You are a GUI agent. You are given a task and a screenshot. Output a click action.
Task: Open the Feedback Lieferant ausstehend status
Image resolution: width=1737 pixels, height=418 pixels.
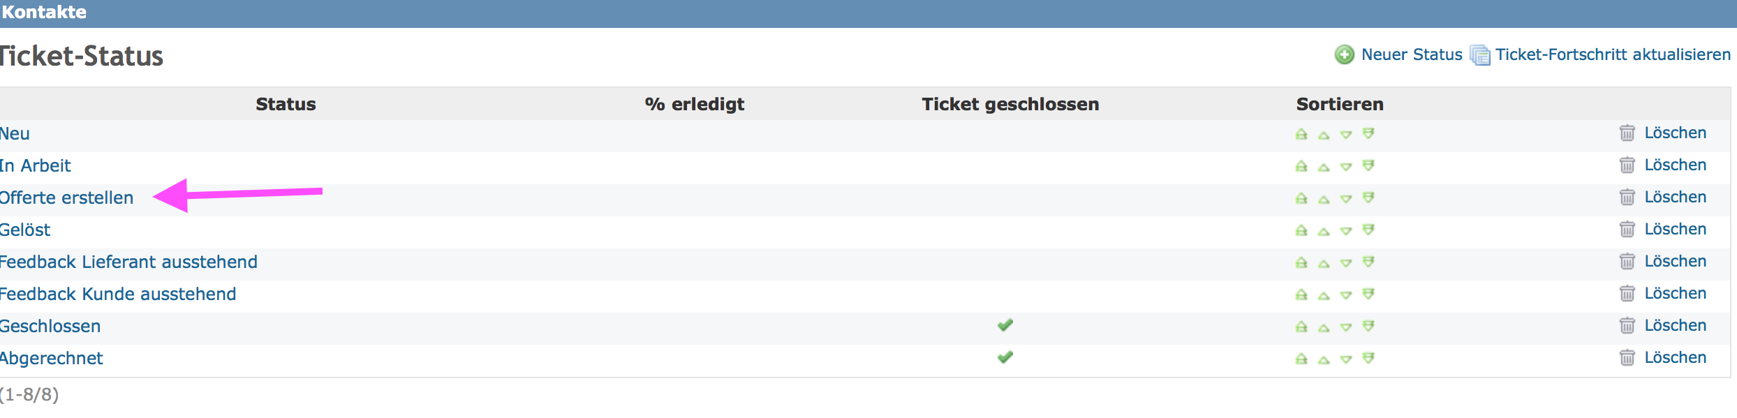click(128, 262)
